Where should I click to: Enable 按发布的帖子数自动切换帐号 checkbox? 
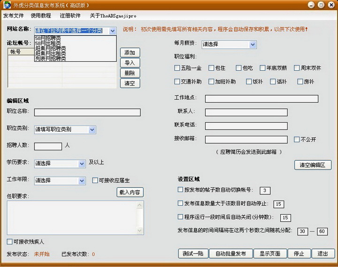(180, 190)
